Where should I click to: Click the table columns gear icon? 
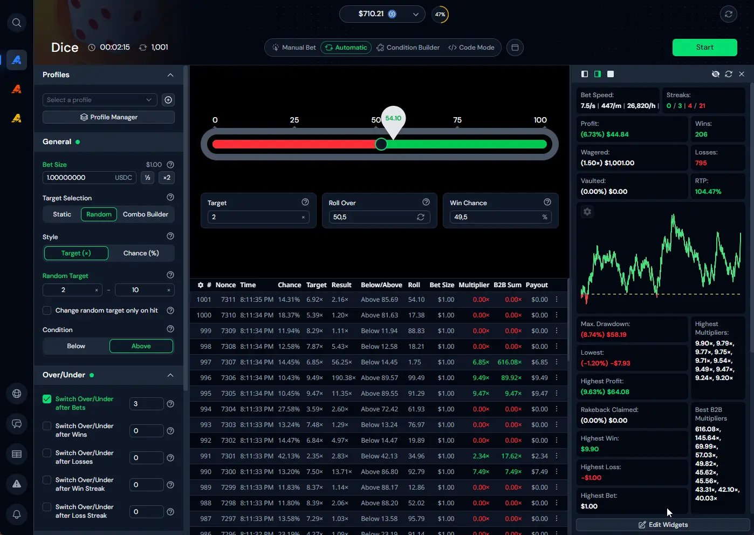tap(201, 285)
